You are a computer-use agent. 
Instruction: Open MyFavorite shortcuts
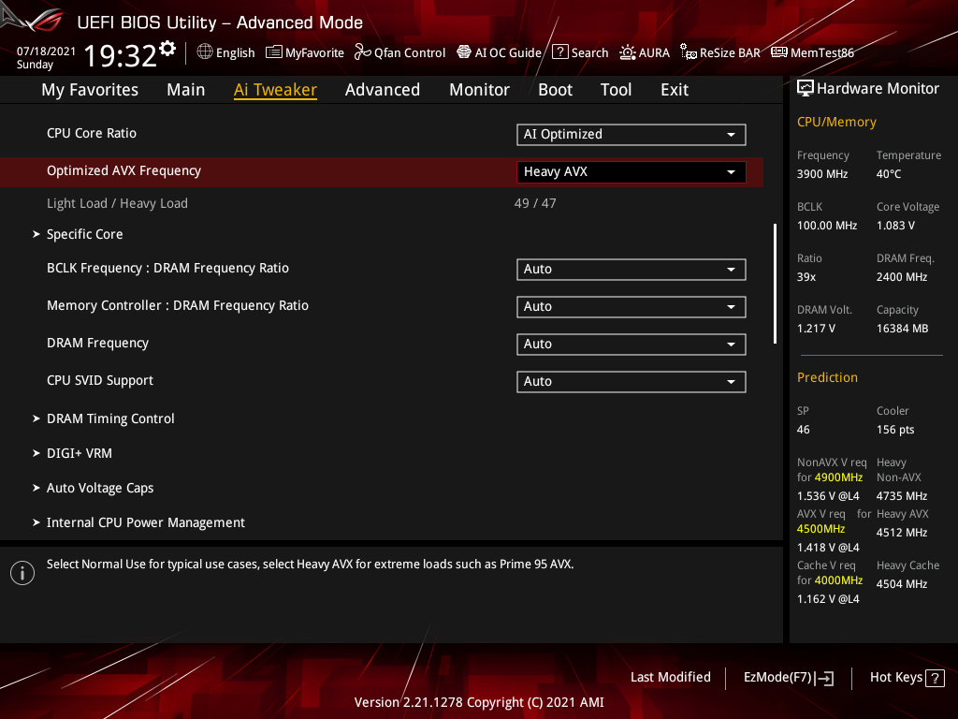pyautogui.click(x=304, y=52)
